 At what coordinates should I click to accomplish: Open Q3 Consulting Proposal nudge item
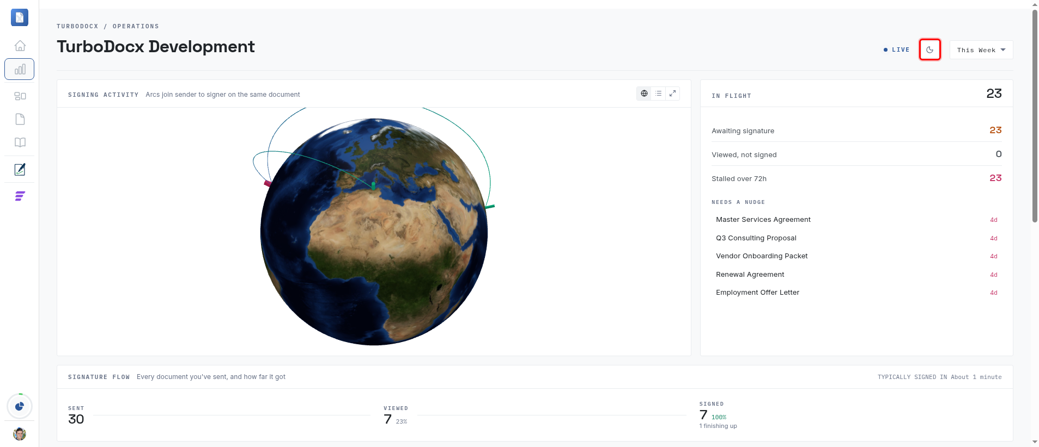click(x=856, y=238)
